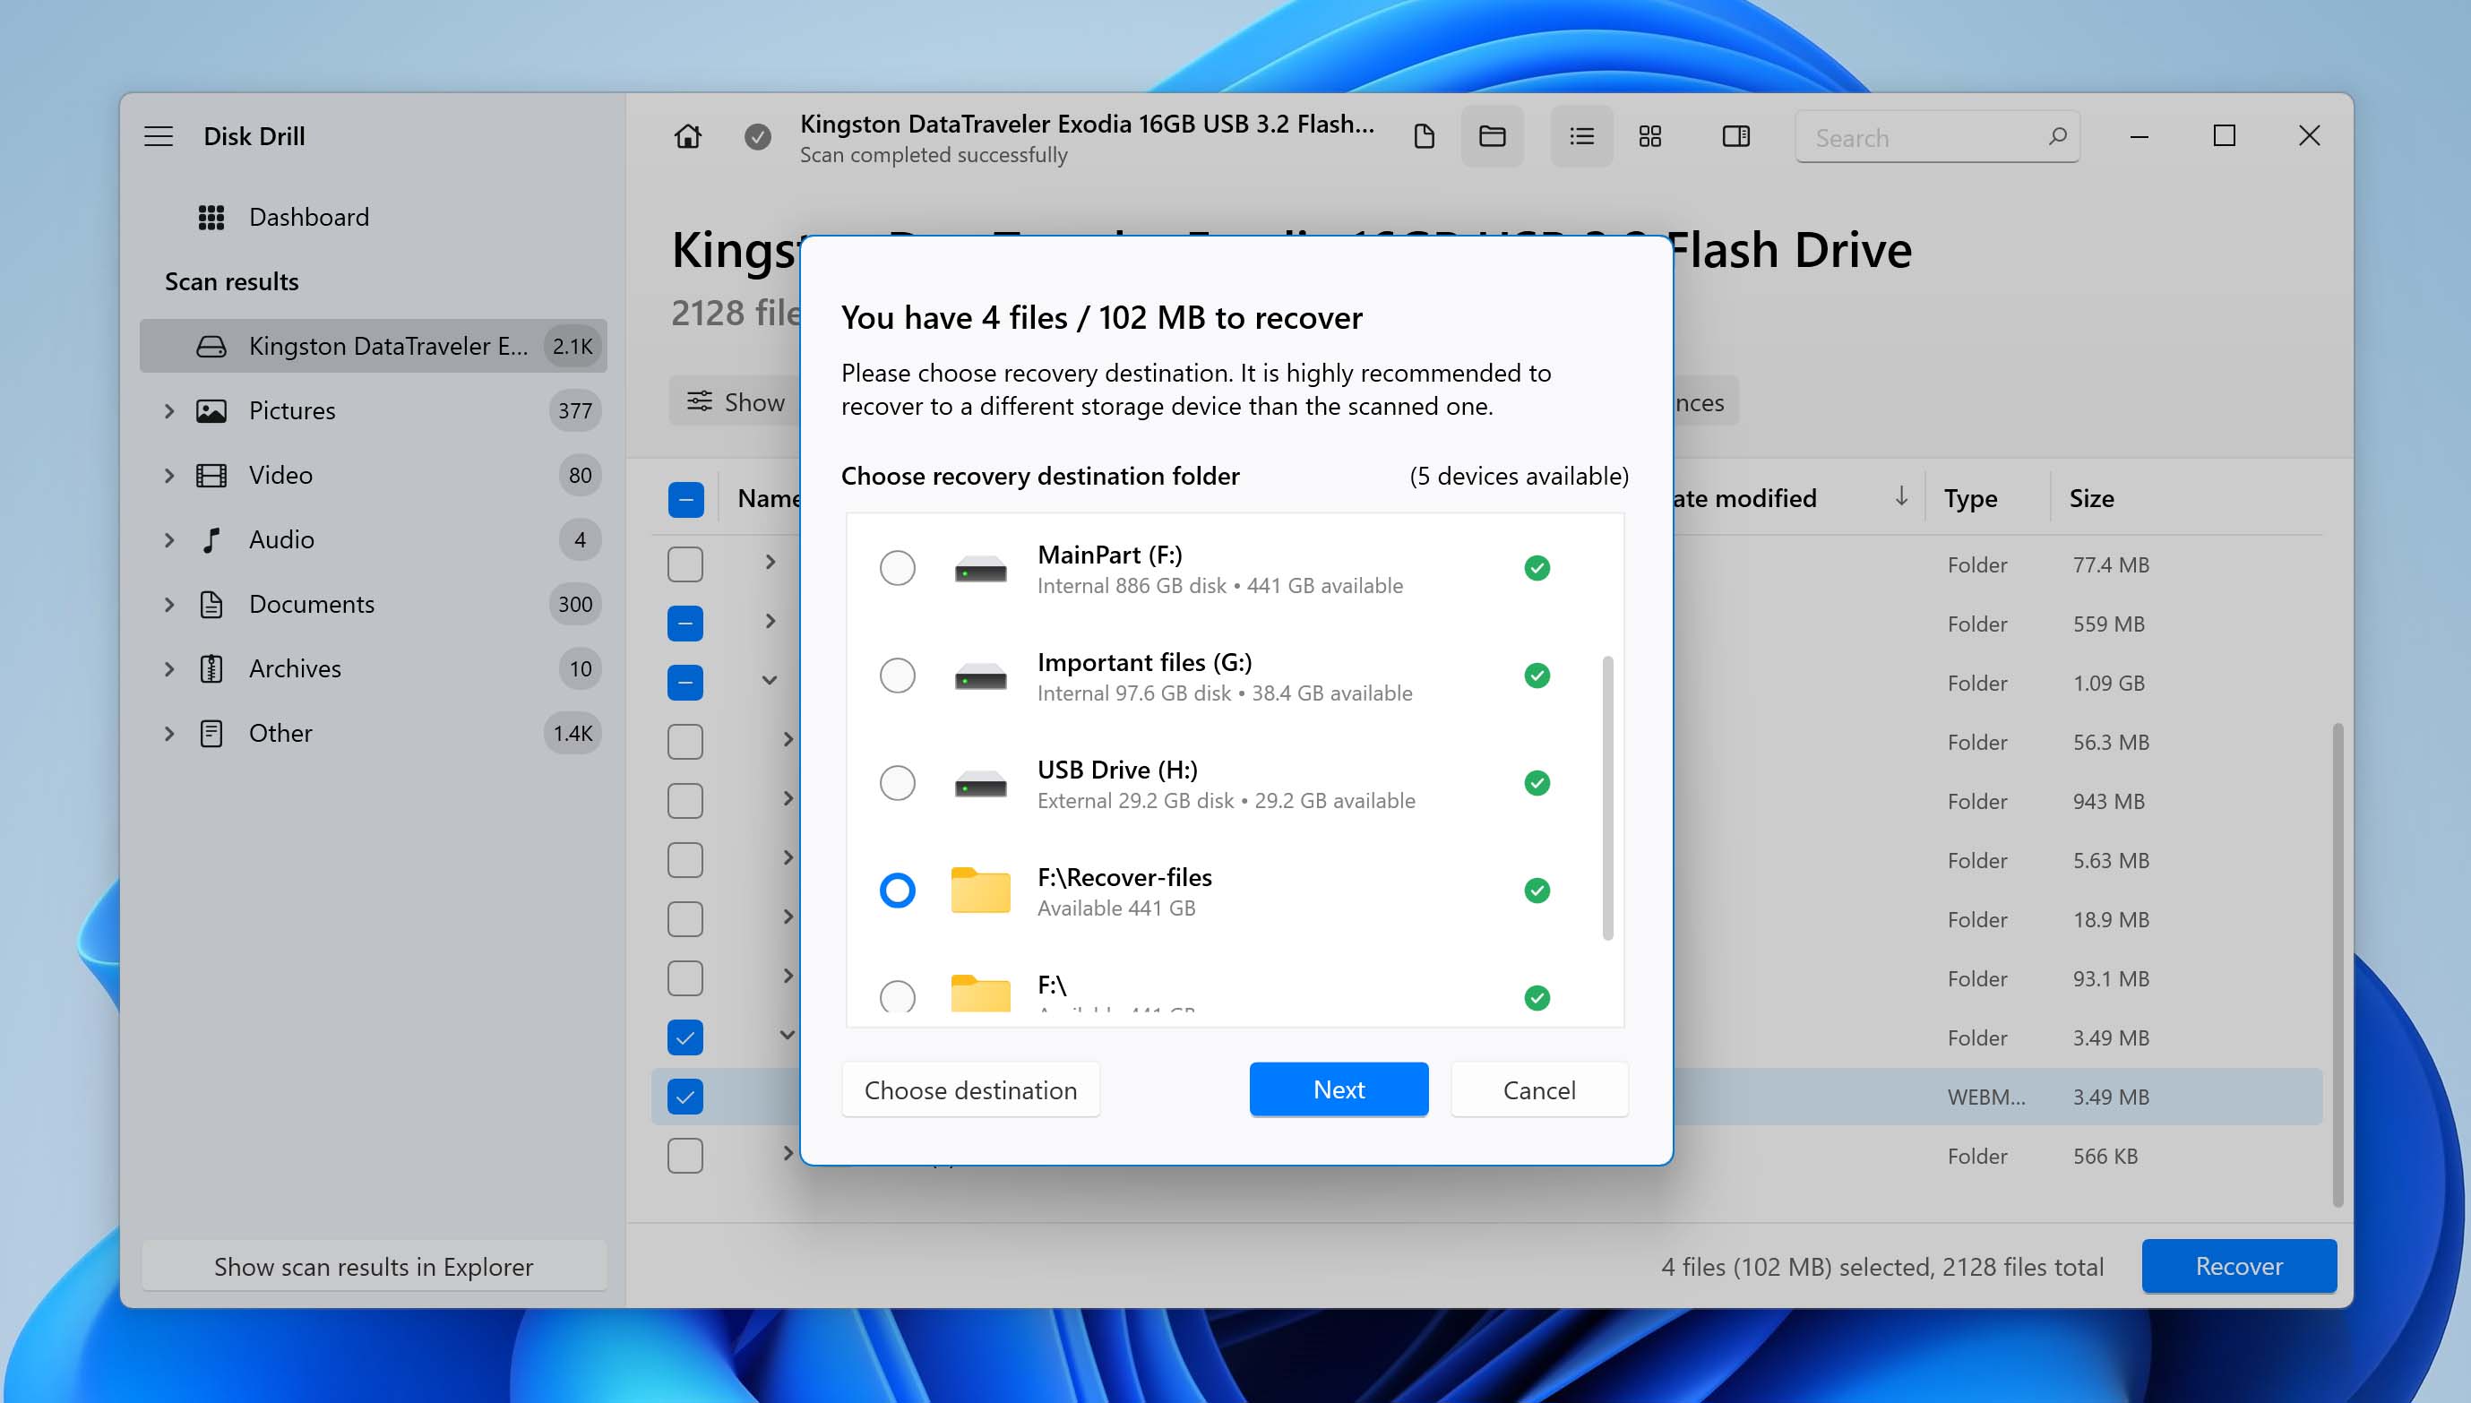
Task: Click Show scan results in Explorer
Action: tap(374, 1266)
